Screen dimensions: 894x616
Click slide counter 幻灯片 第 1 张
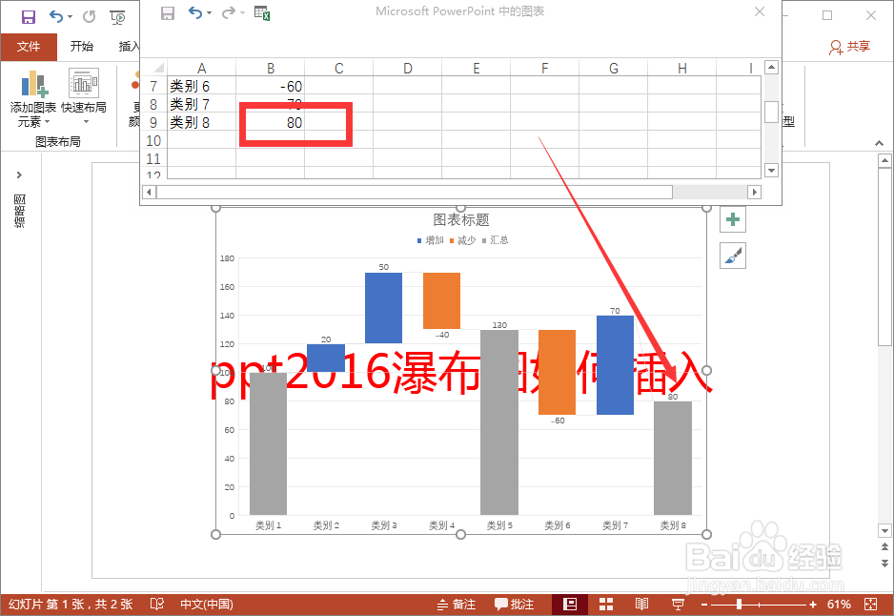click(x=71, y=604)
